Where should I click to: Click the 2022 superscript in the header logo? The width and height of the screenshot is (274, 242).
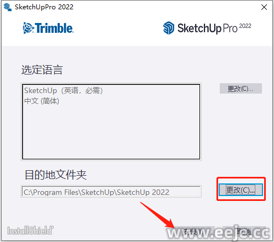245,26
